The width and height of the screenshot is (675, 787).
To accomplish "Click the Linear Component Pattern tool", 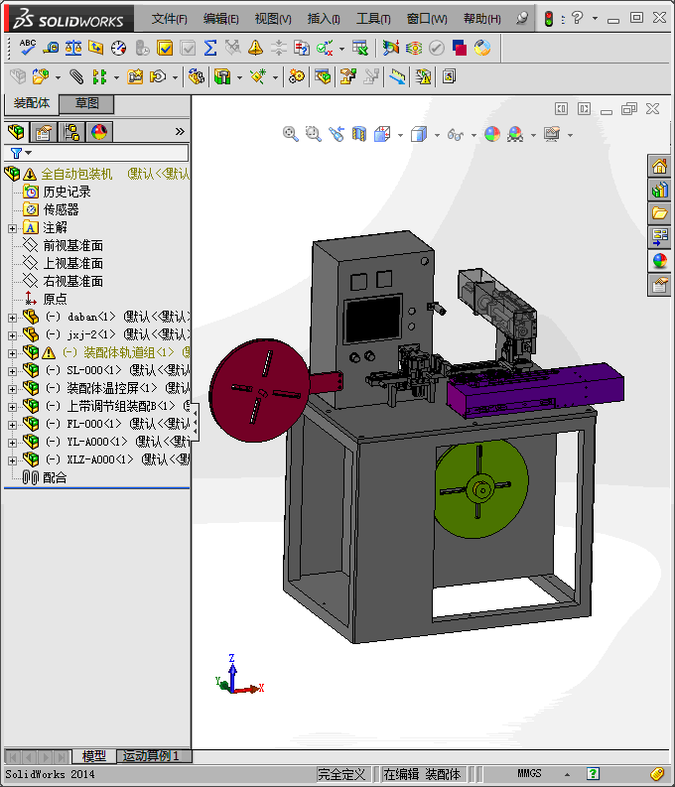I will tap(99, 76).
